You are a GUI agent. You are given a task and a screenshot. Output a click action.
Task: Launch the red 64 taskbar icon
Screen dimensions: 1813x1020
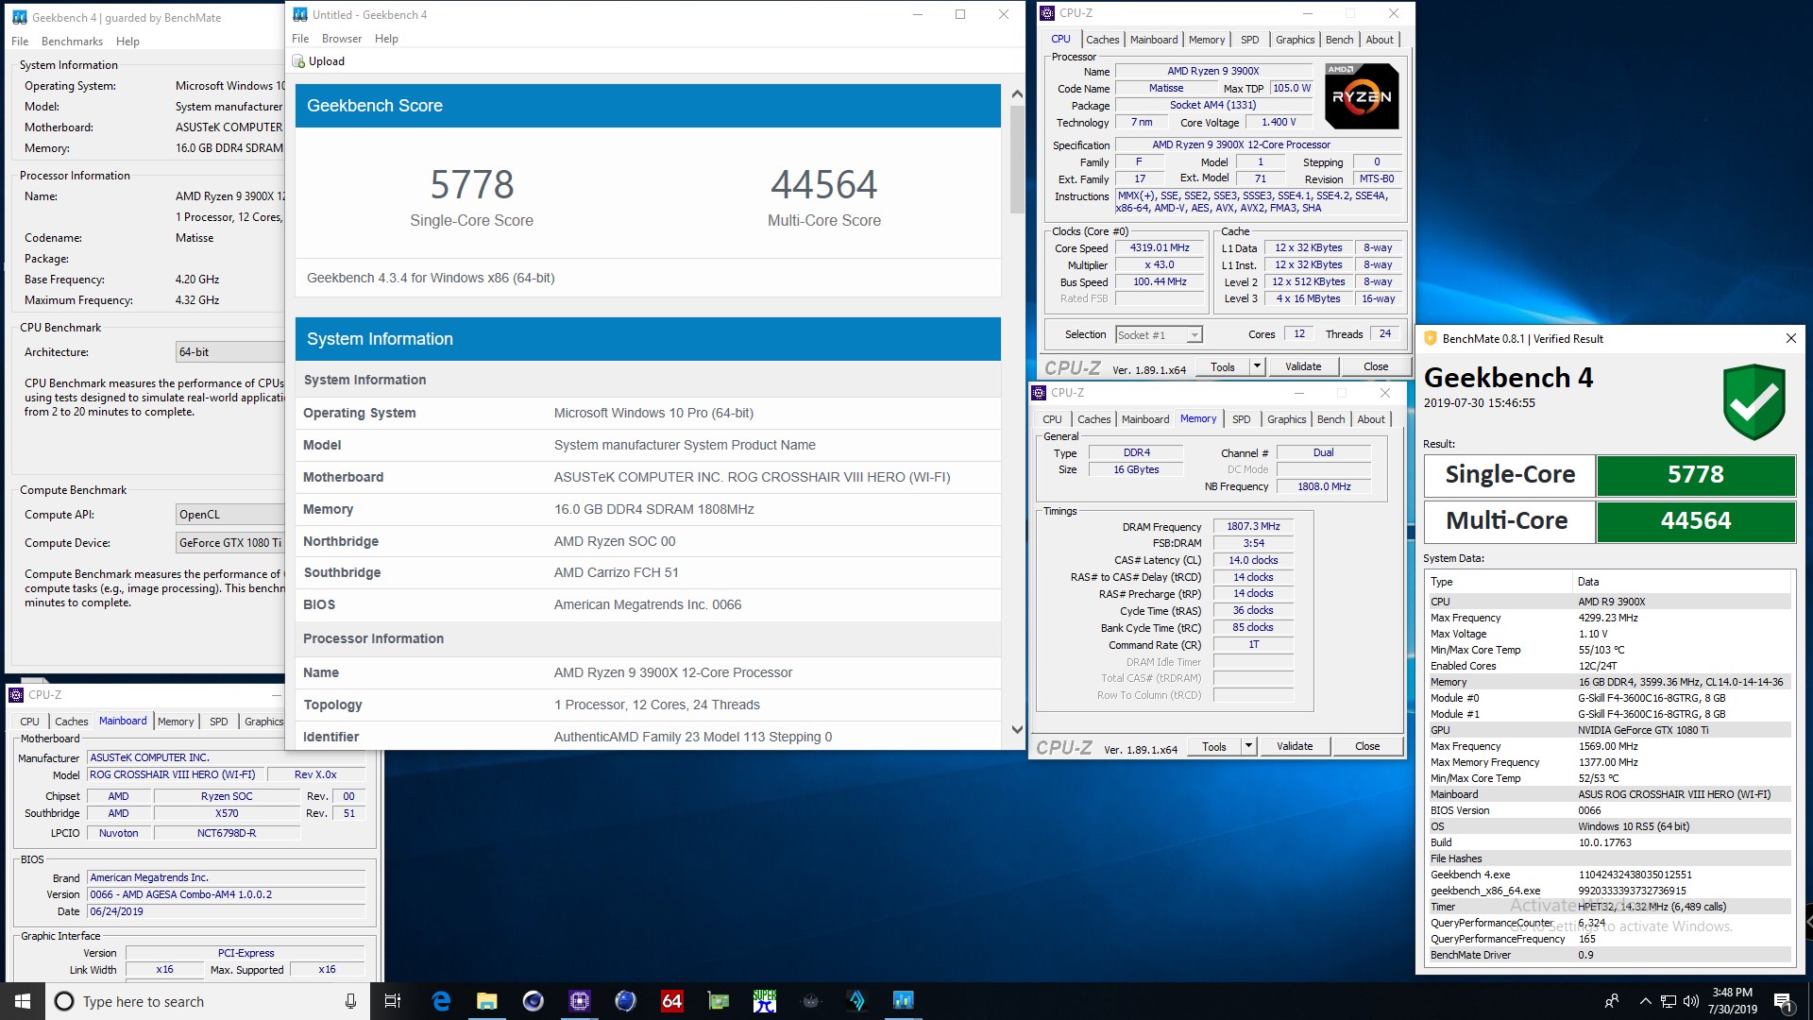tap(671, 1001)
